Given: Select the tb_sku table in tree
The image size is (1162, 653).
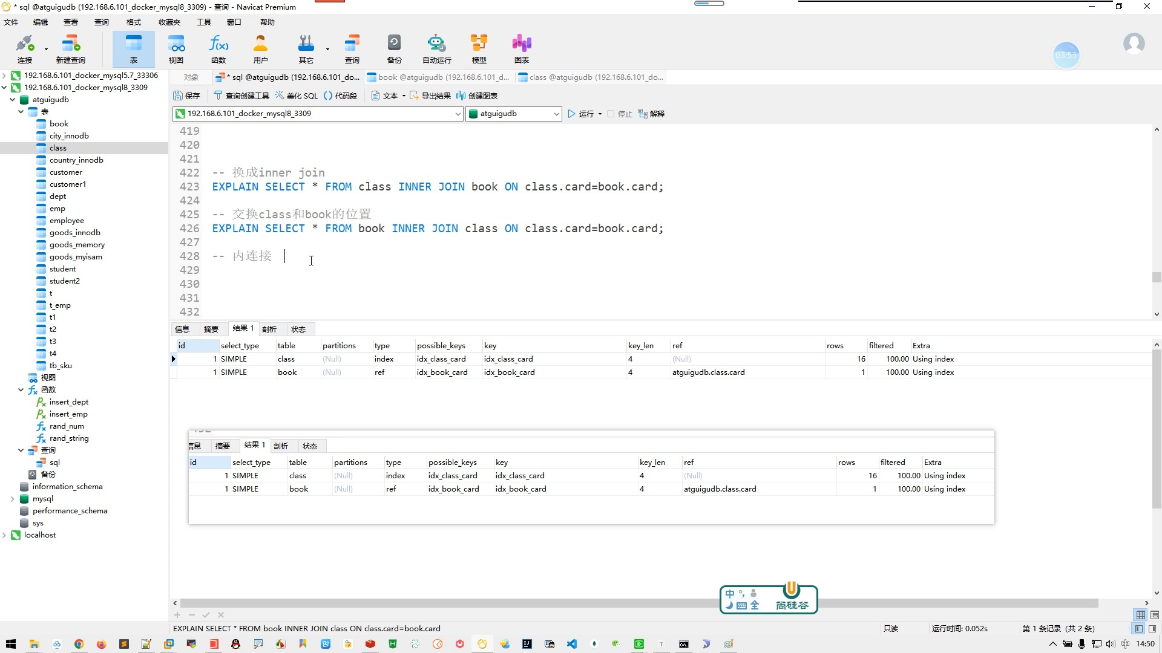Looking at the screenshot, I should (x=61, y=366).
